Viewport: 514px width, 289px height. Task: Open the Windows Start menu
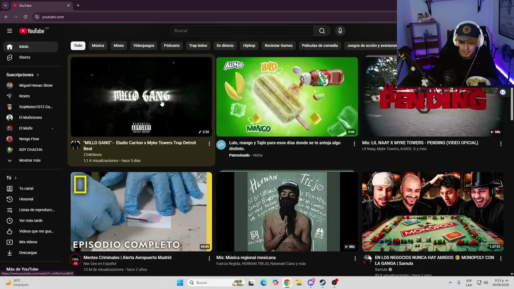pyautogui.click(x=179, y=283)
